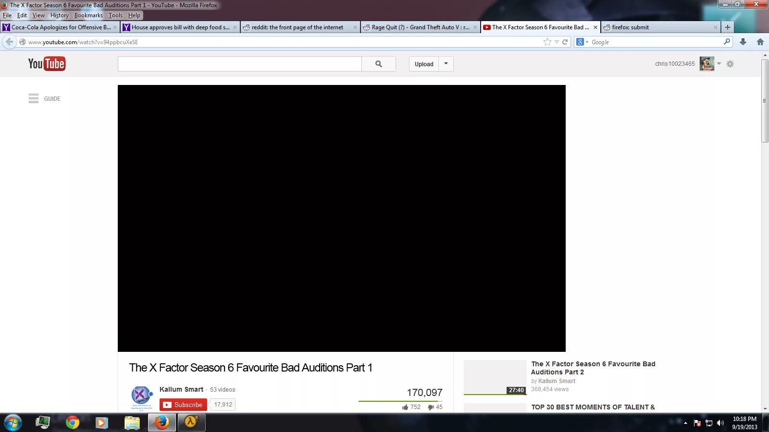Click Firefox icon on the taskbar
Viewport: 769px width, 432px height.
[x=161, y=422]
